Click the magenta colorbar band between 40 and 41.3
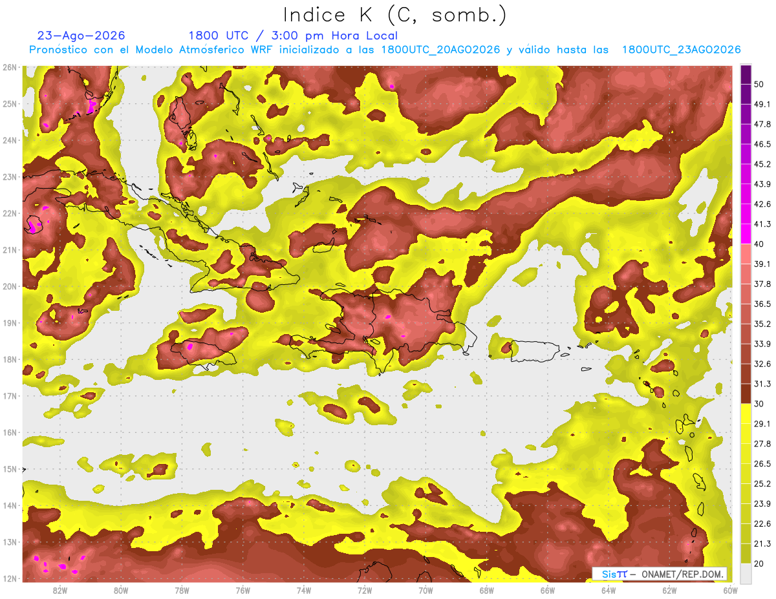Screen dimensions: 776x599 click(x=746, y=234)
